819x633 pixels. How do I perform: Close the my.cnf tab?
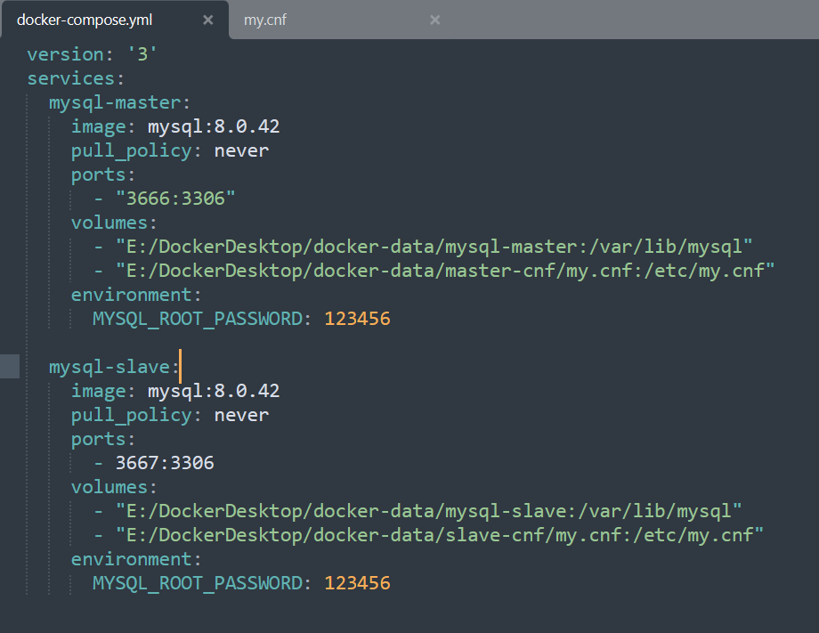434,19
